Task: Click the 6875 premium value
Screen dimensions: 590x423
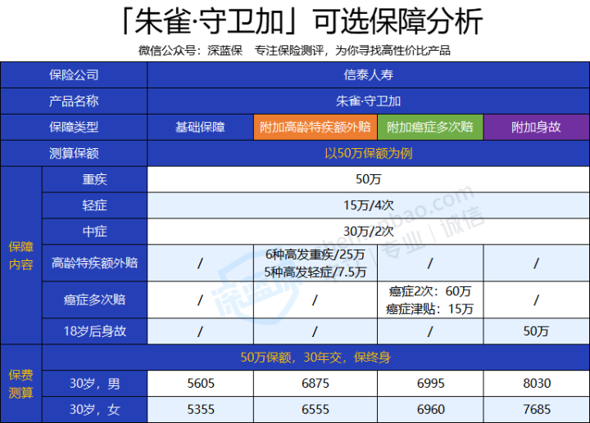Action: [x=315, y=384]
